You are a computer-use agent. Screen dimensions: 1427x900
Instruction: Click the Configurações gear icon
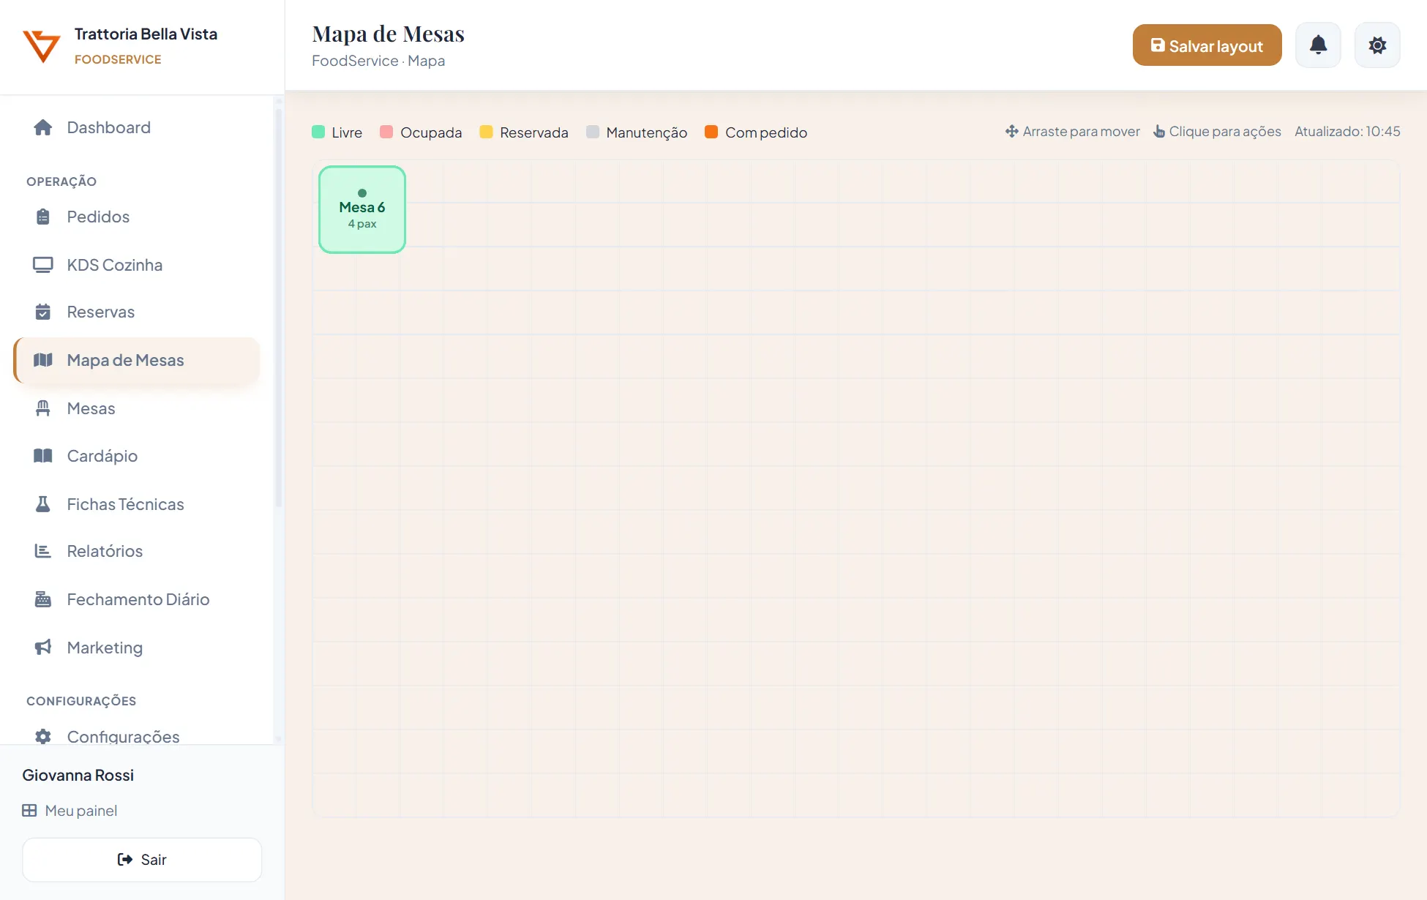click(43, 736)
